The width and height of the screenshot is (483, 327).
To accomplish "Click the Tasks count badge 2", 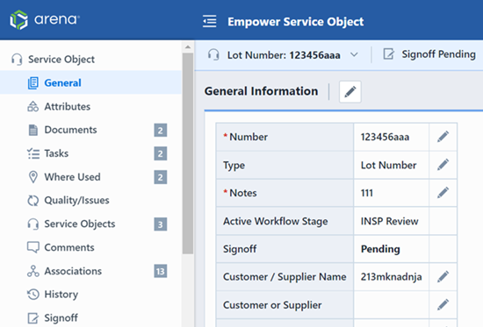I will point(161,153).
